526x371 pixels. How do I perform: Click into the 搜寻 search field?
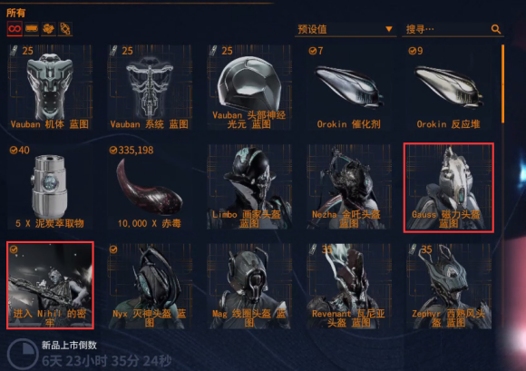448,30
